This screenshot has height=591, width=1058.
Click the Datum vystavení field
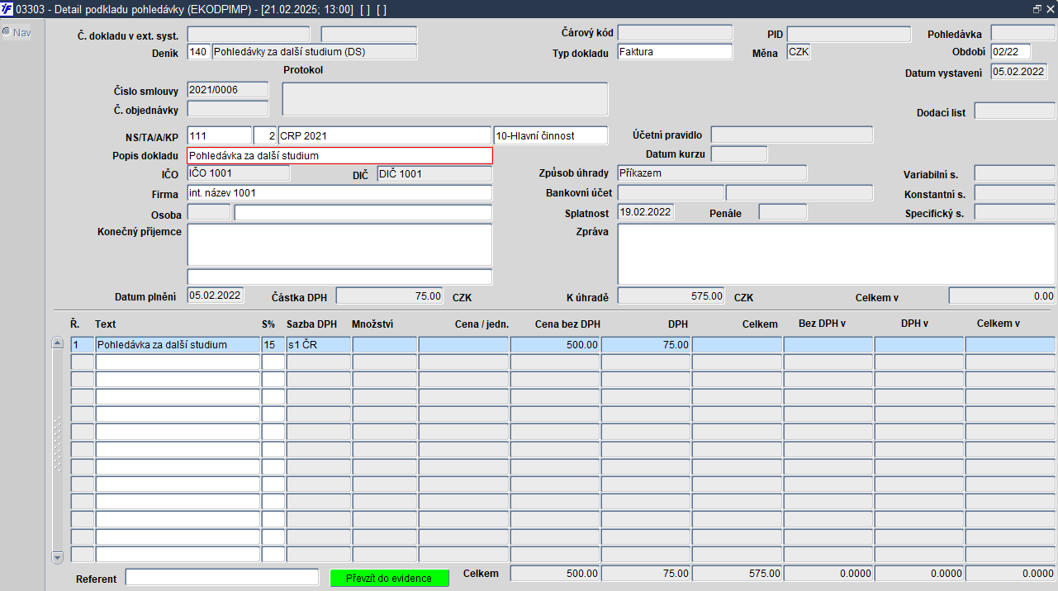(x=1019, y=72)
